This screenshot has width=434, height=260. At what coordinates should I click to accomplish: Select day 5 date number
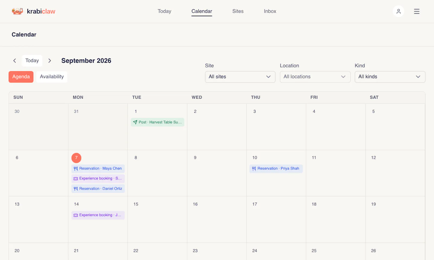click(x=374, y=111)
